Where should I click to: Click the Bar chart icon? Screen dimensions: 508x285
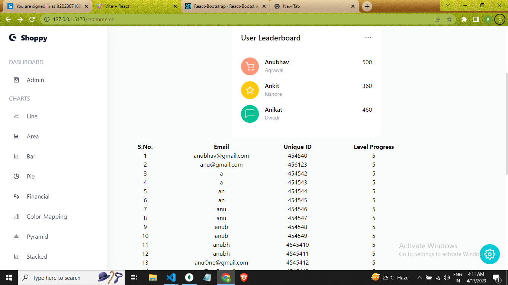click(x=16, y=156)
